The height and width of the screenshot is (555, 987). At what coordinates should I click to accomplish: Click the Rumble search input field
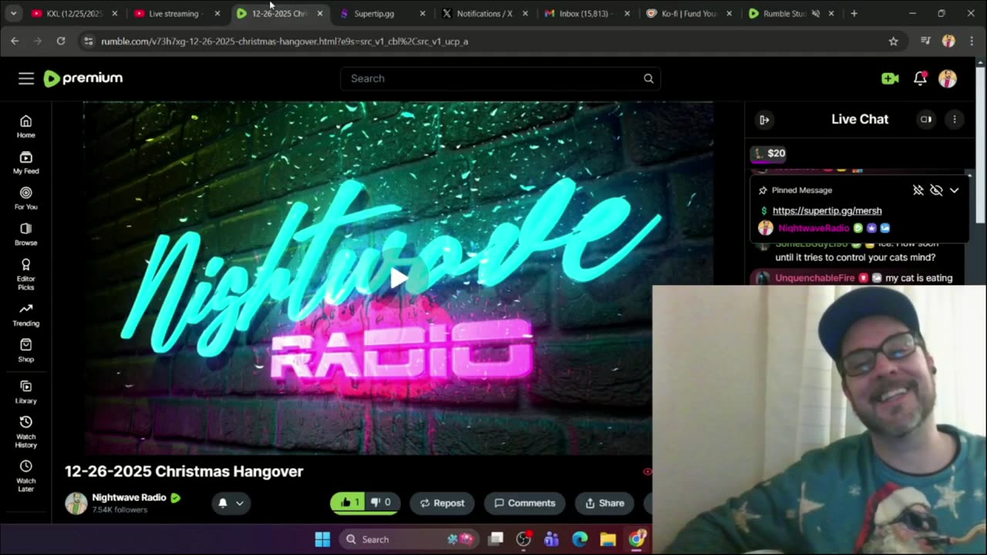[x=492, y=79]
